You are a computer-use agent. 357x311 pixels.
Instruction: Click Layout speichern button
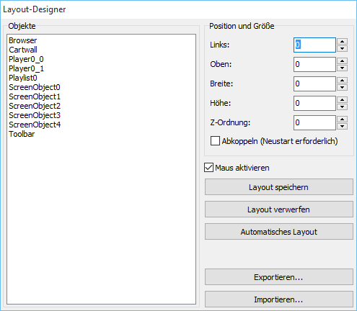279,187
